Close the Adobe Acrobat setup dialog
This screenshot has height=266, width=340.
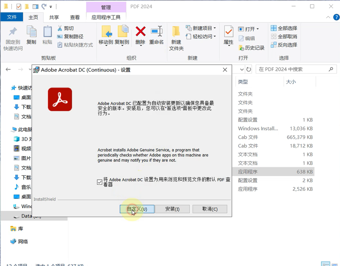pyautogui.click(x=225, y=70)
